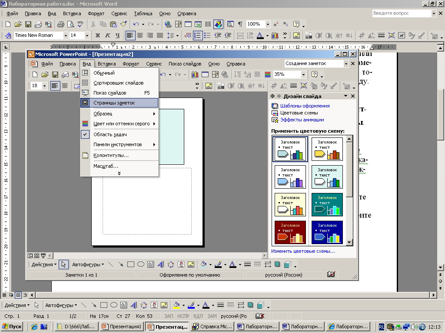Open Word font name dropdown Times New Roman
The height and width of the screenshot is (333, 445).
click(x=66, y=36)
